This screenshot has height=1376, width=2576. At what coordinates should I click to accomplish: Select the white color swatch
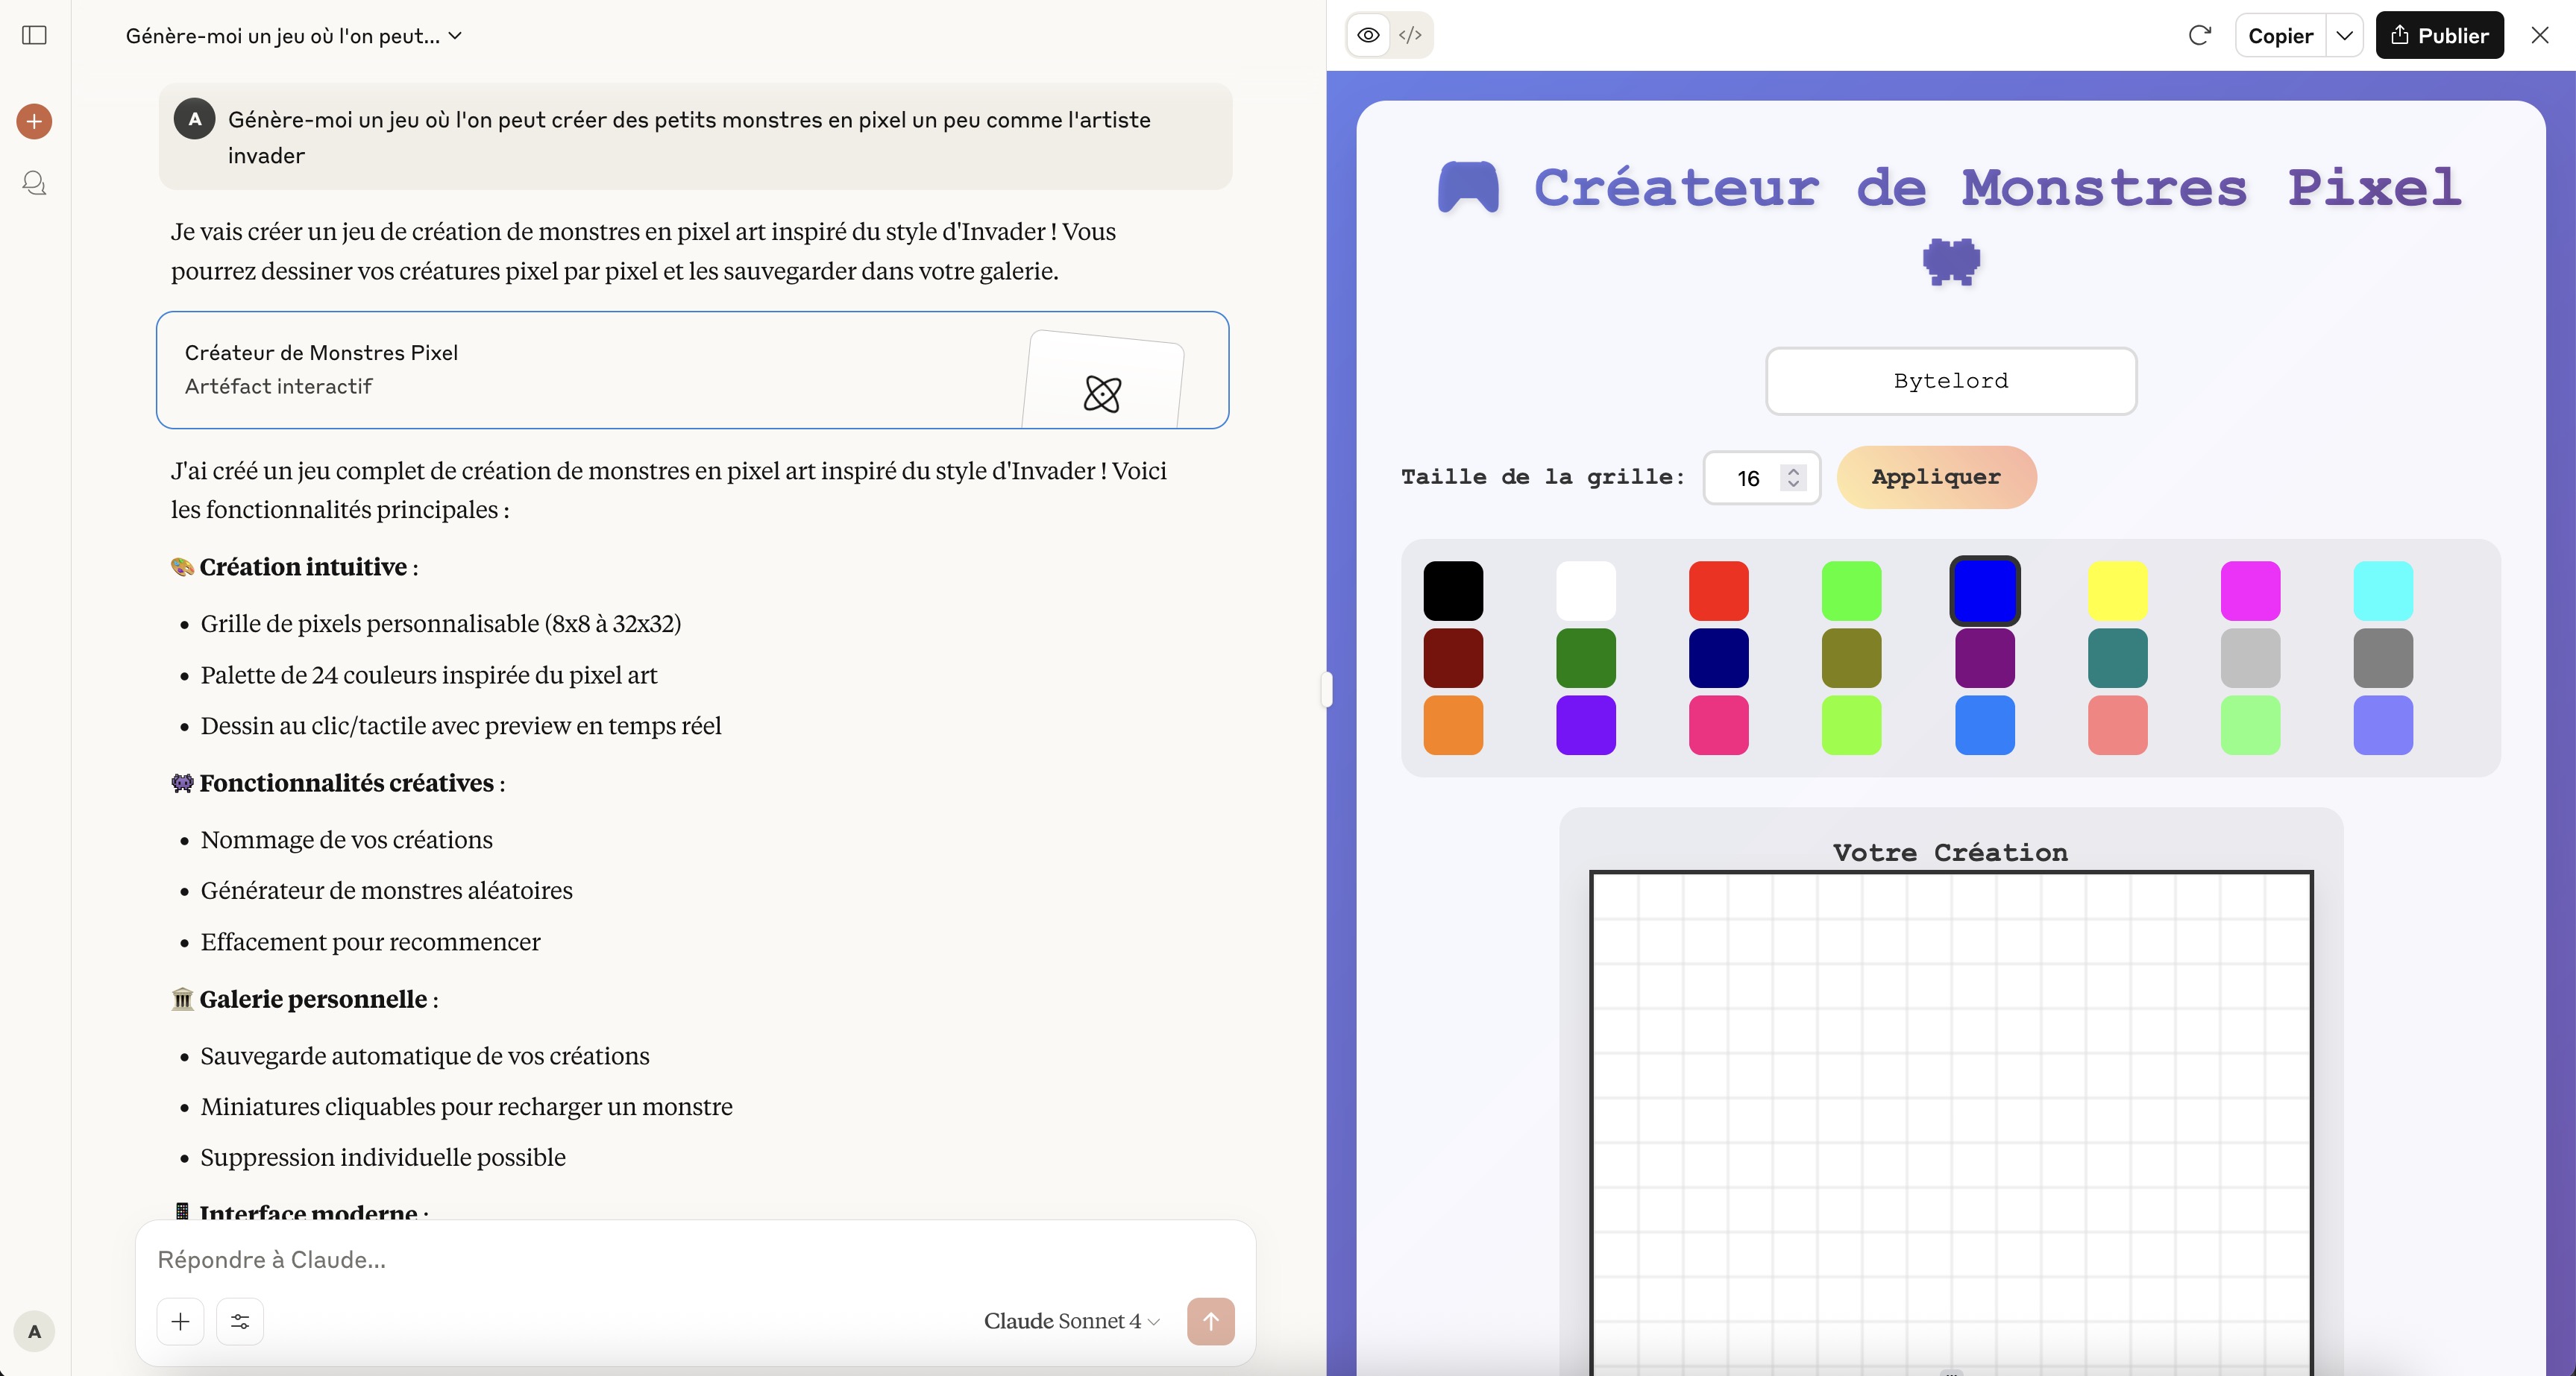(1586, 590)
